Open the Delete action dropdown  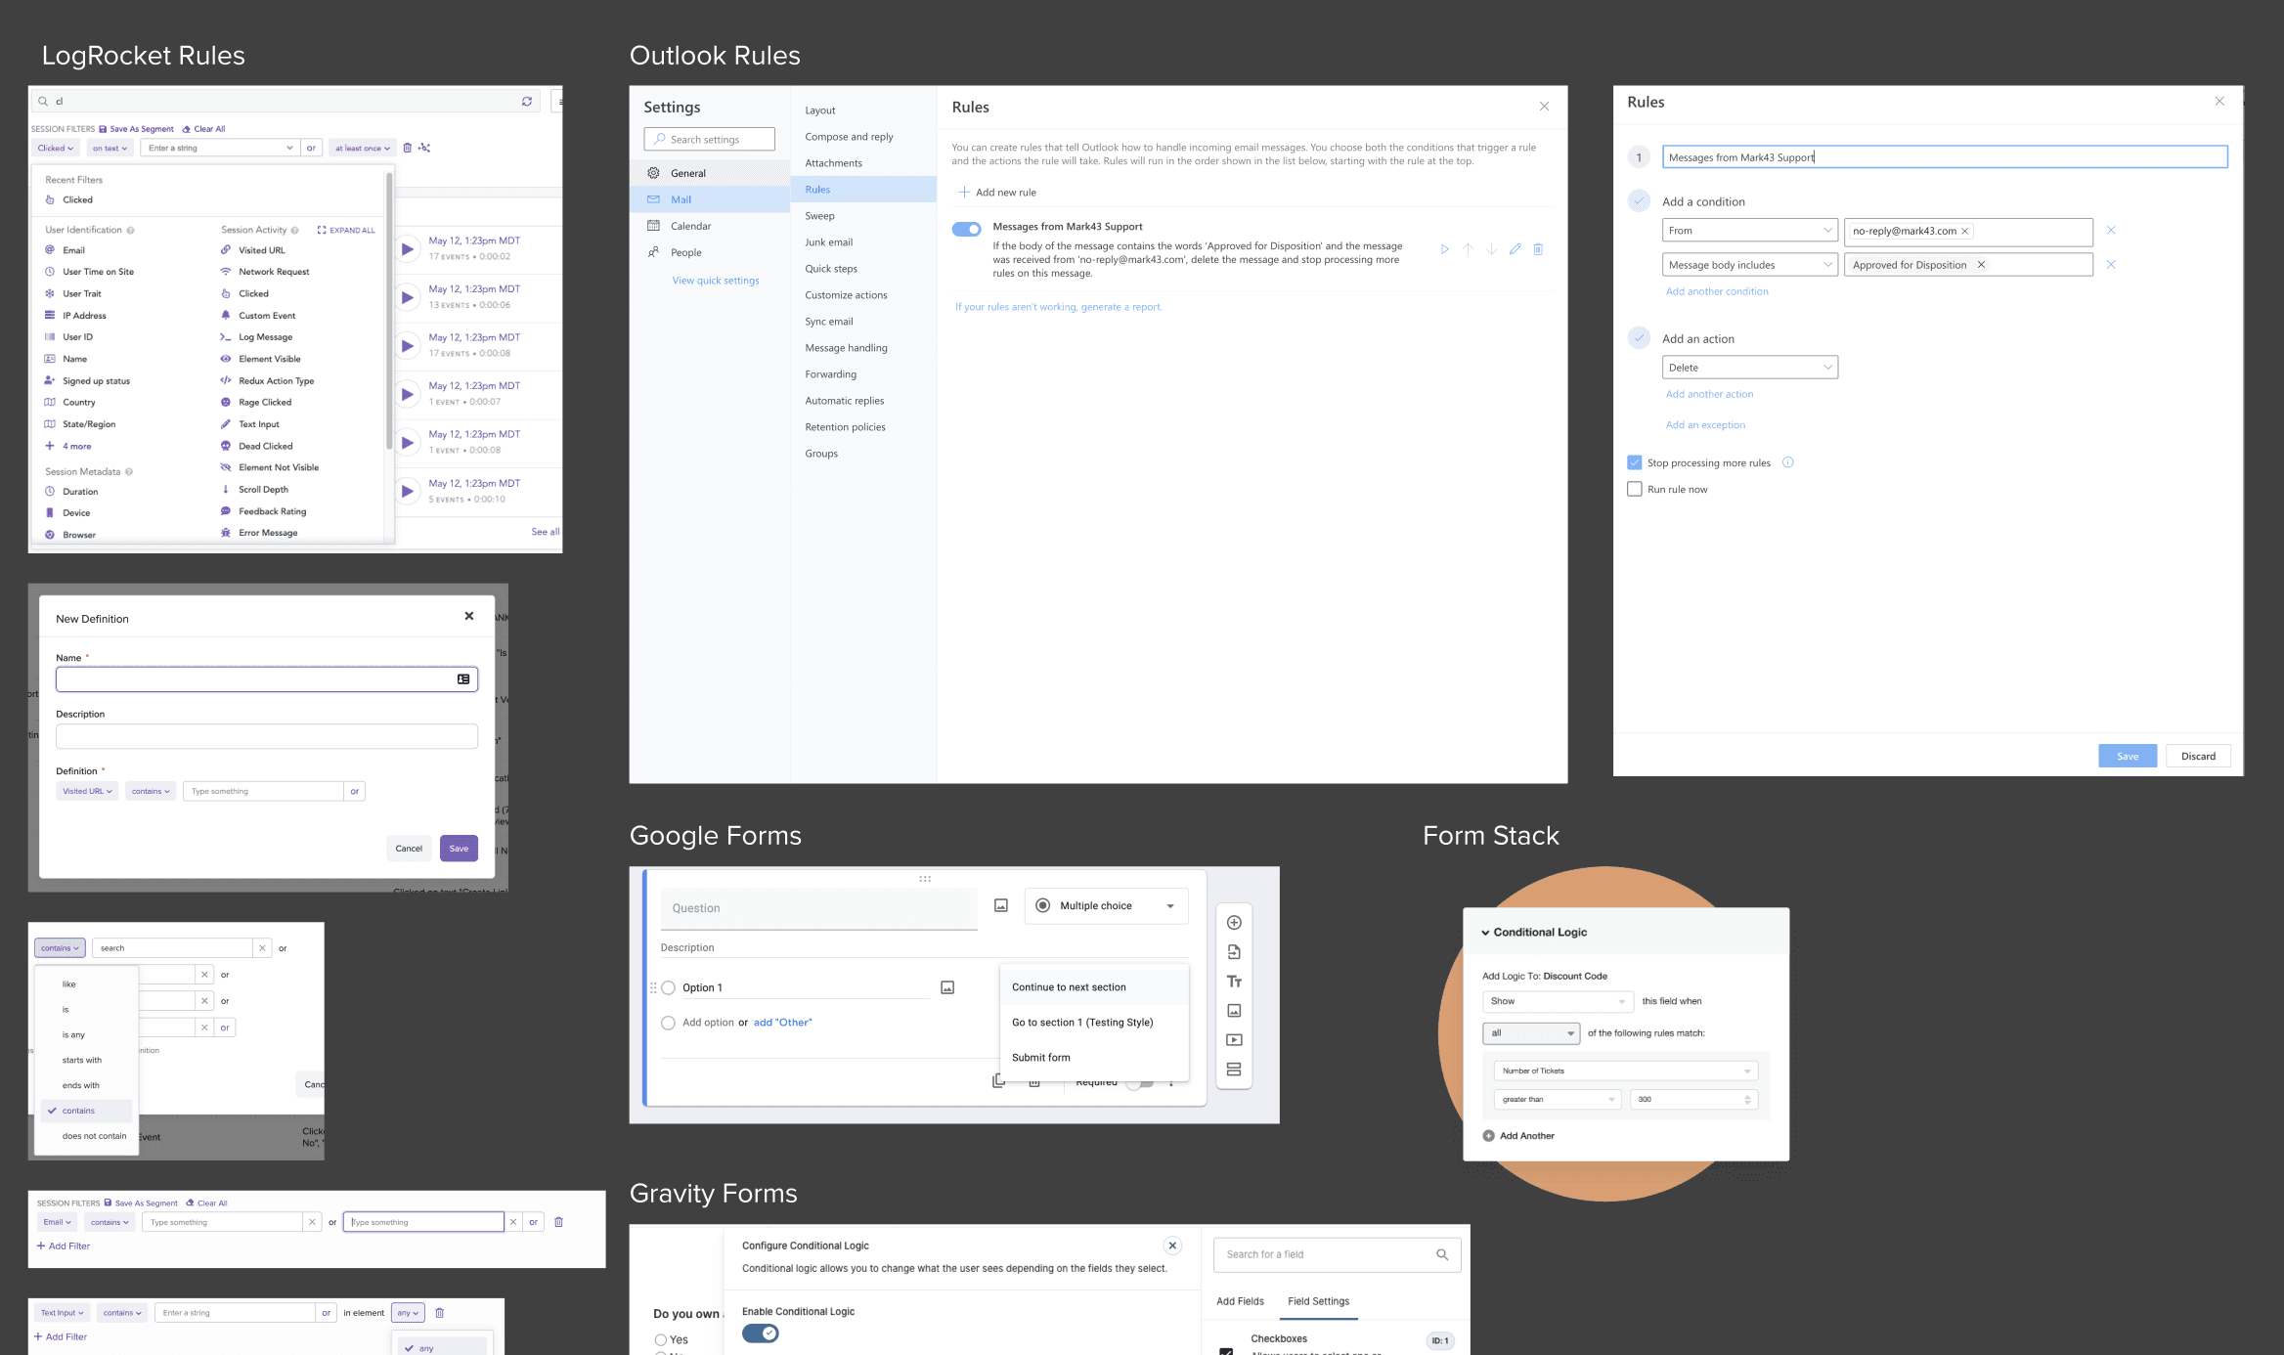pos(1749,368)
